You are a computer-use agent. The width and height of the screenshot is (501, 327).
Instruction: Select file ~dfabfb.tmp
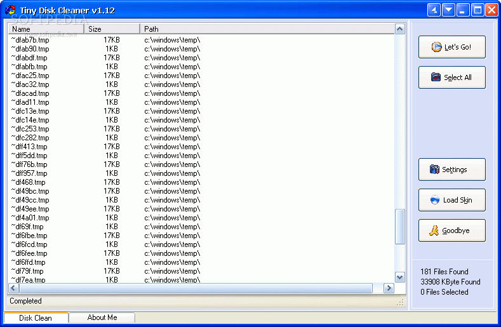[29, 67]
